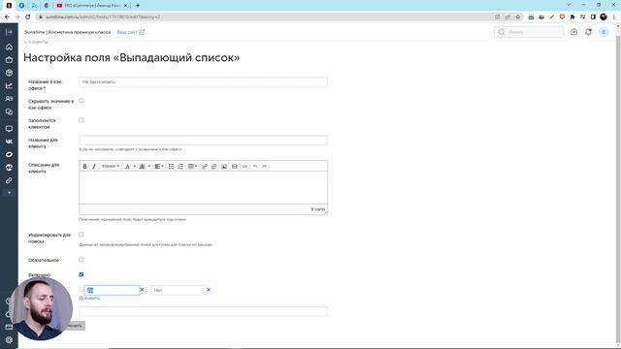Insert media via editor toolbar
Screen dimensions: 621x349
coord(235,167)
